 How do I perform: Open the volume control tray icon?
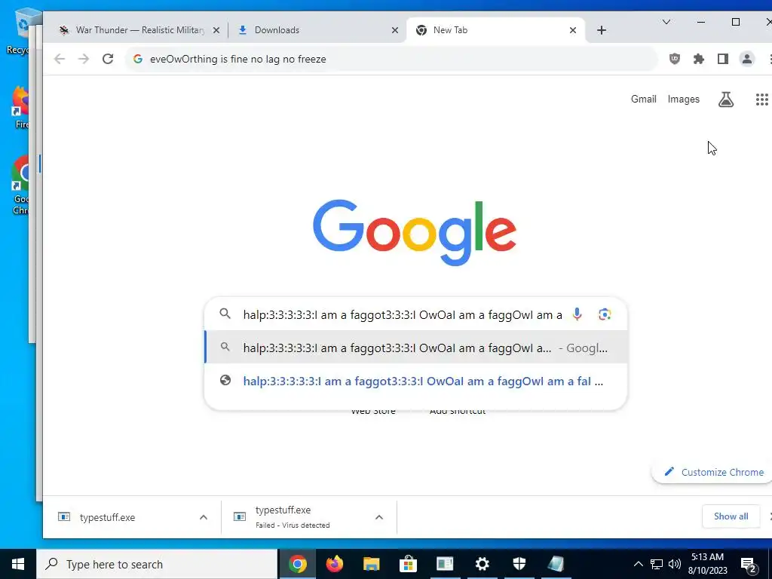point(675,564)
